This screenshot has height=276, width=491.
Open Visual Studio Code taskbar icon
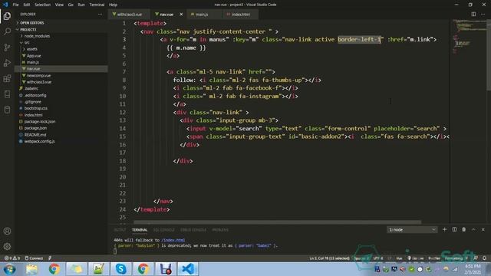[x=188, y=269]
